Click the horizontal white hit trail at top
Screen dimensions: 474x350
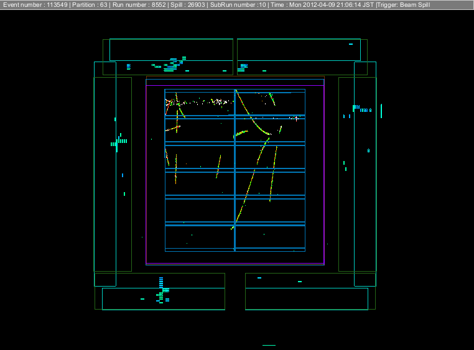tap(205, 101)
